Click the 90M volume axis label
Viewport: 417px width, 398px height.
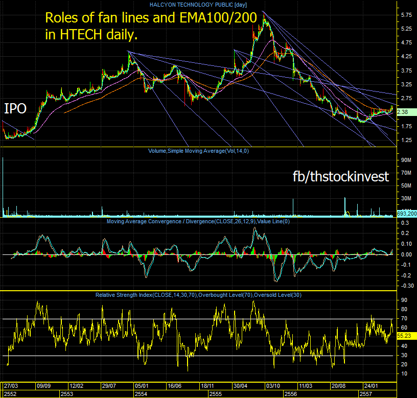click(406, 160)
